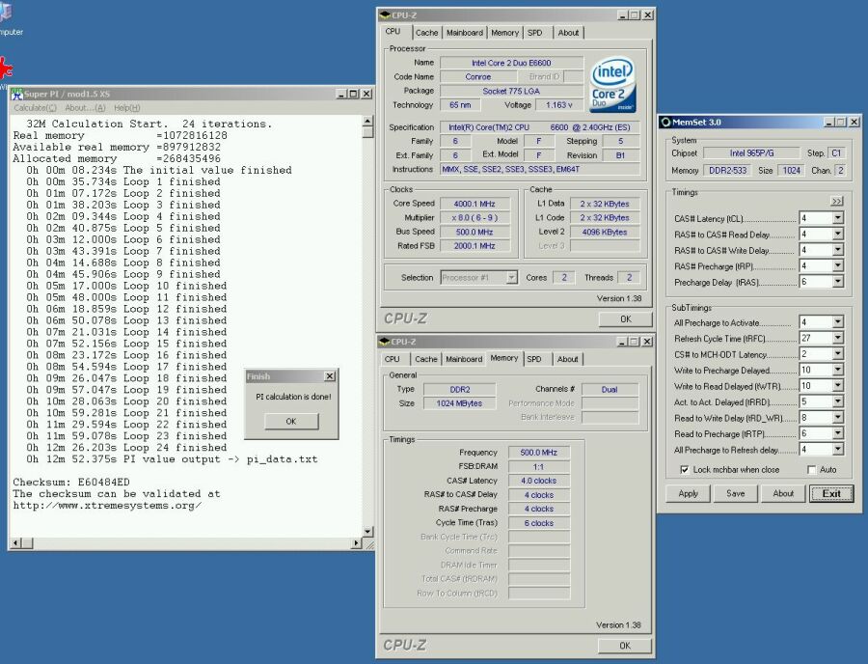Click the Intel Core 2 Duo logo

coord(612,85)
